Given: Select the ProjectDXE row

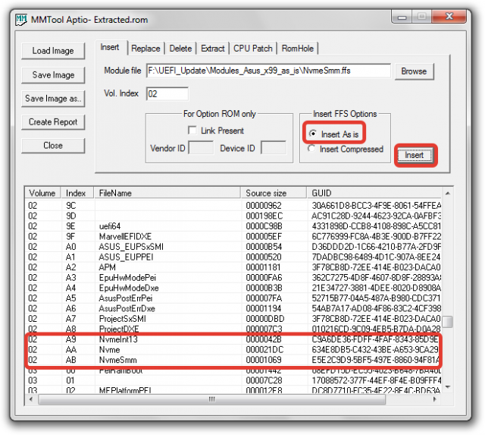Looking at the screenshot, I should pos(233,329).
